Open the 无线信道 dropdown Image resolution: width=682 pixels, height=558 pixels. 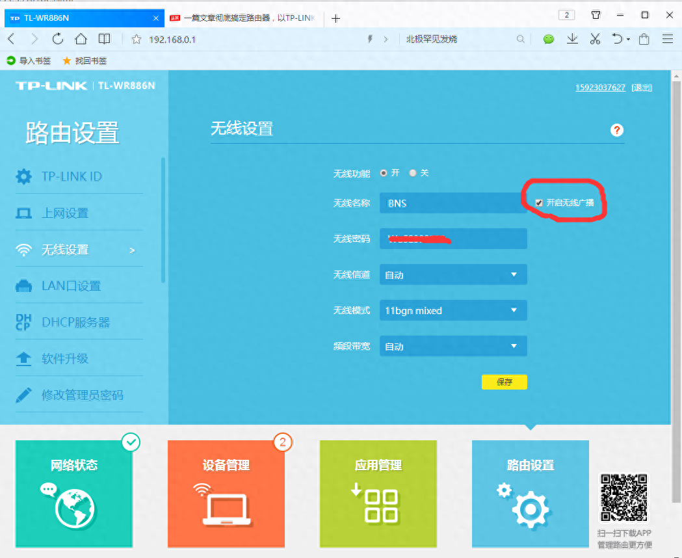pyautogui.click(x=453, y=274)
